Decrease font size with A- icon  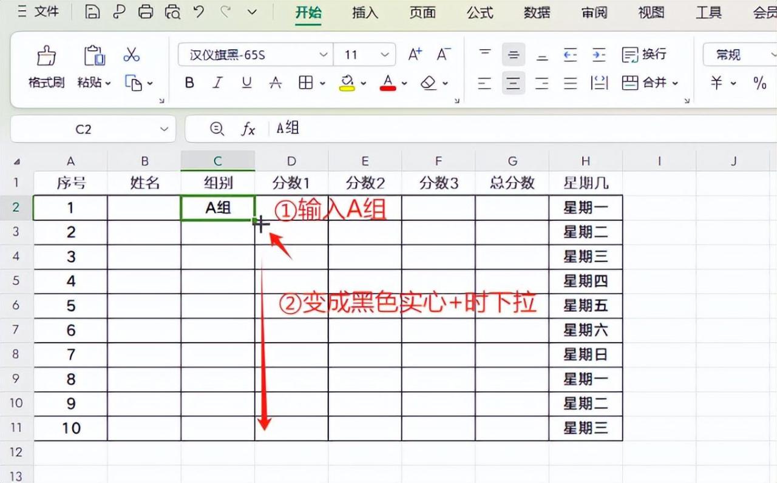pos(444,55)
